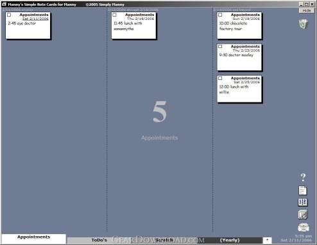Open the calendar flip-date icon

point(303,202)
